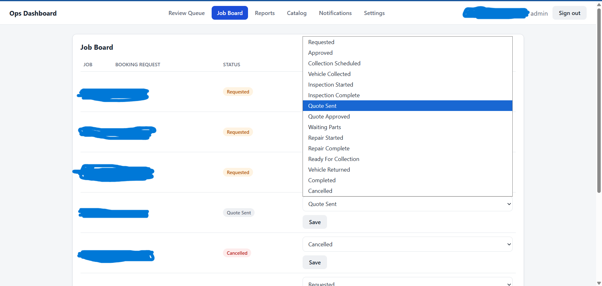
Task: Choose Cancelled in the open dropdown list
Action: click(407, 191)
